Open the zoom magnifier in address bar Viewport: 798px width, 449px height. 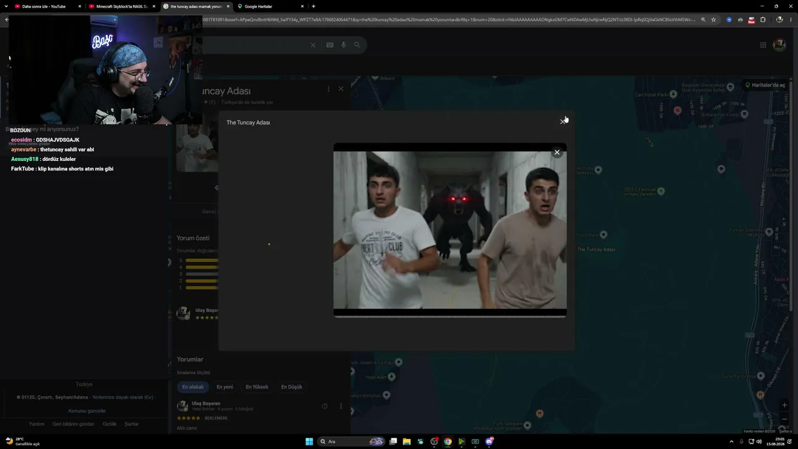click(x=703, y=19)
